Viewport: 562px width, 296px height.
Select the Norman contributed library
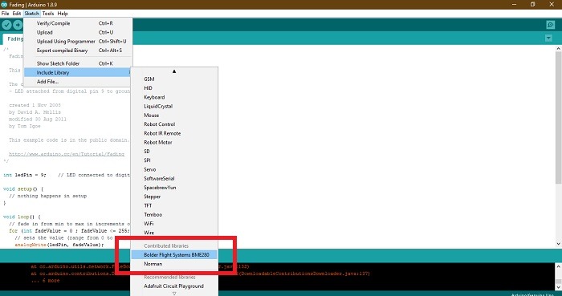174,264
